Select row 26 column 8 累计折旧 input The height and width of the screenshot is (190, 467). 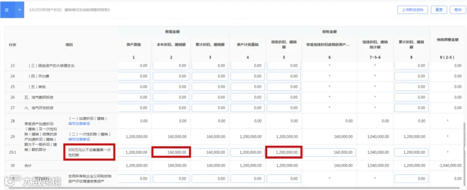pyautogui.click(x=411, y=98)
